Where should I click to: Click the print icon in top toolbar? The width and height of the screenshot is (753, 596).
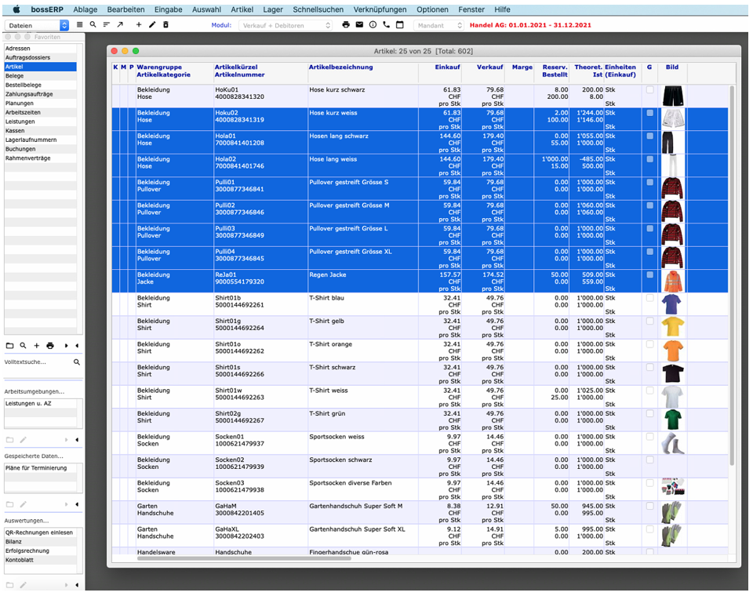tap(346, 25)
